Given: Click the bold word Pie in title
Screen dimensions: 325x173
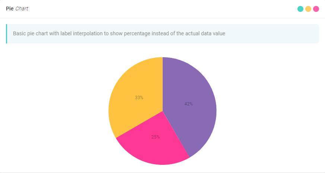Looking at the screenshot, I should (x=10, y=9).
